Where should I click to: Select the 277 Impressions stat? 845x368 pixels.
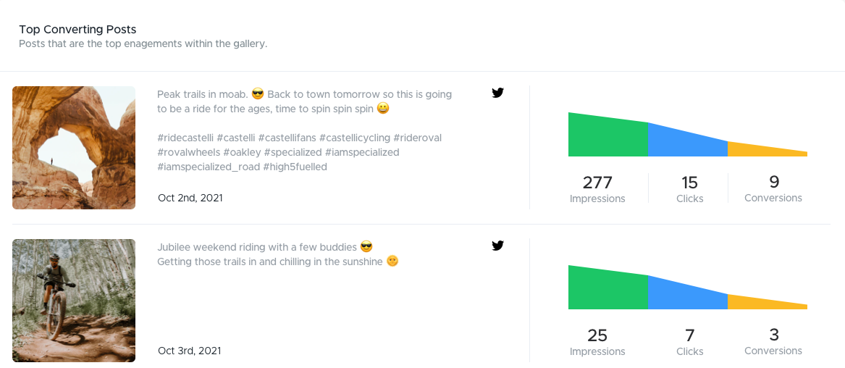pyautogui.click(x=597, y=188)
